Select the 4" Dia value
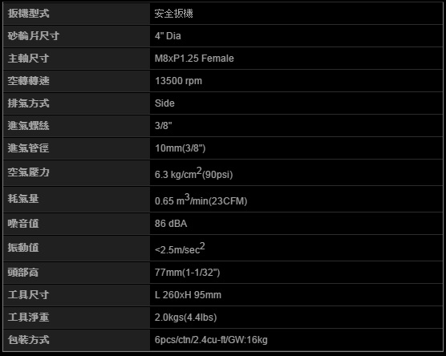 168,36
